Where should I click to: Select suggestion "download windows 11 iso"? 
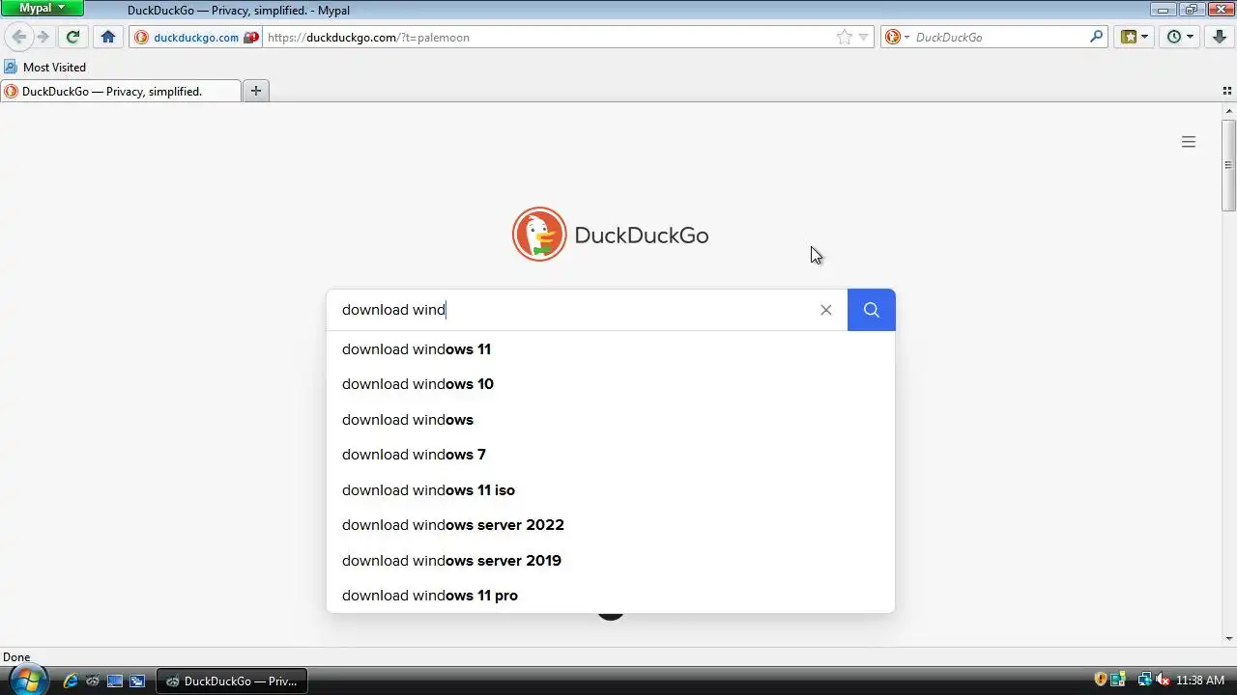pyautogui.click(x=611, y=490)
